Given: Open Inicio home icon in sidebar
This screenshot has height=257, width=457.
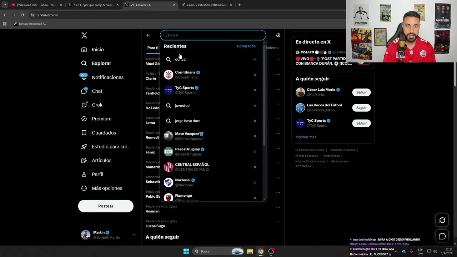Looking at the screenshot, I should click(x=84, y=50).
